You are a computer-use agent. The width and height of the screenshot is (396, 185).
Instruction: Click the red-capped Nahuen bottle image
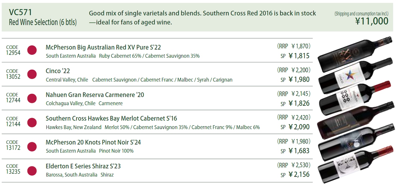pyautogui.click(x=356, y=97)
